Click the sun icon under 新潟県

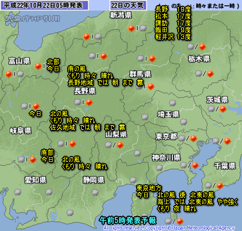pos(131,28)
